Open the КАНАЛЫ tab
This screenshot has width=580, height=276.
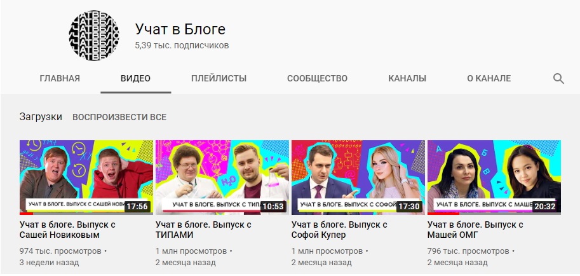407,79
